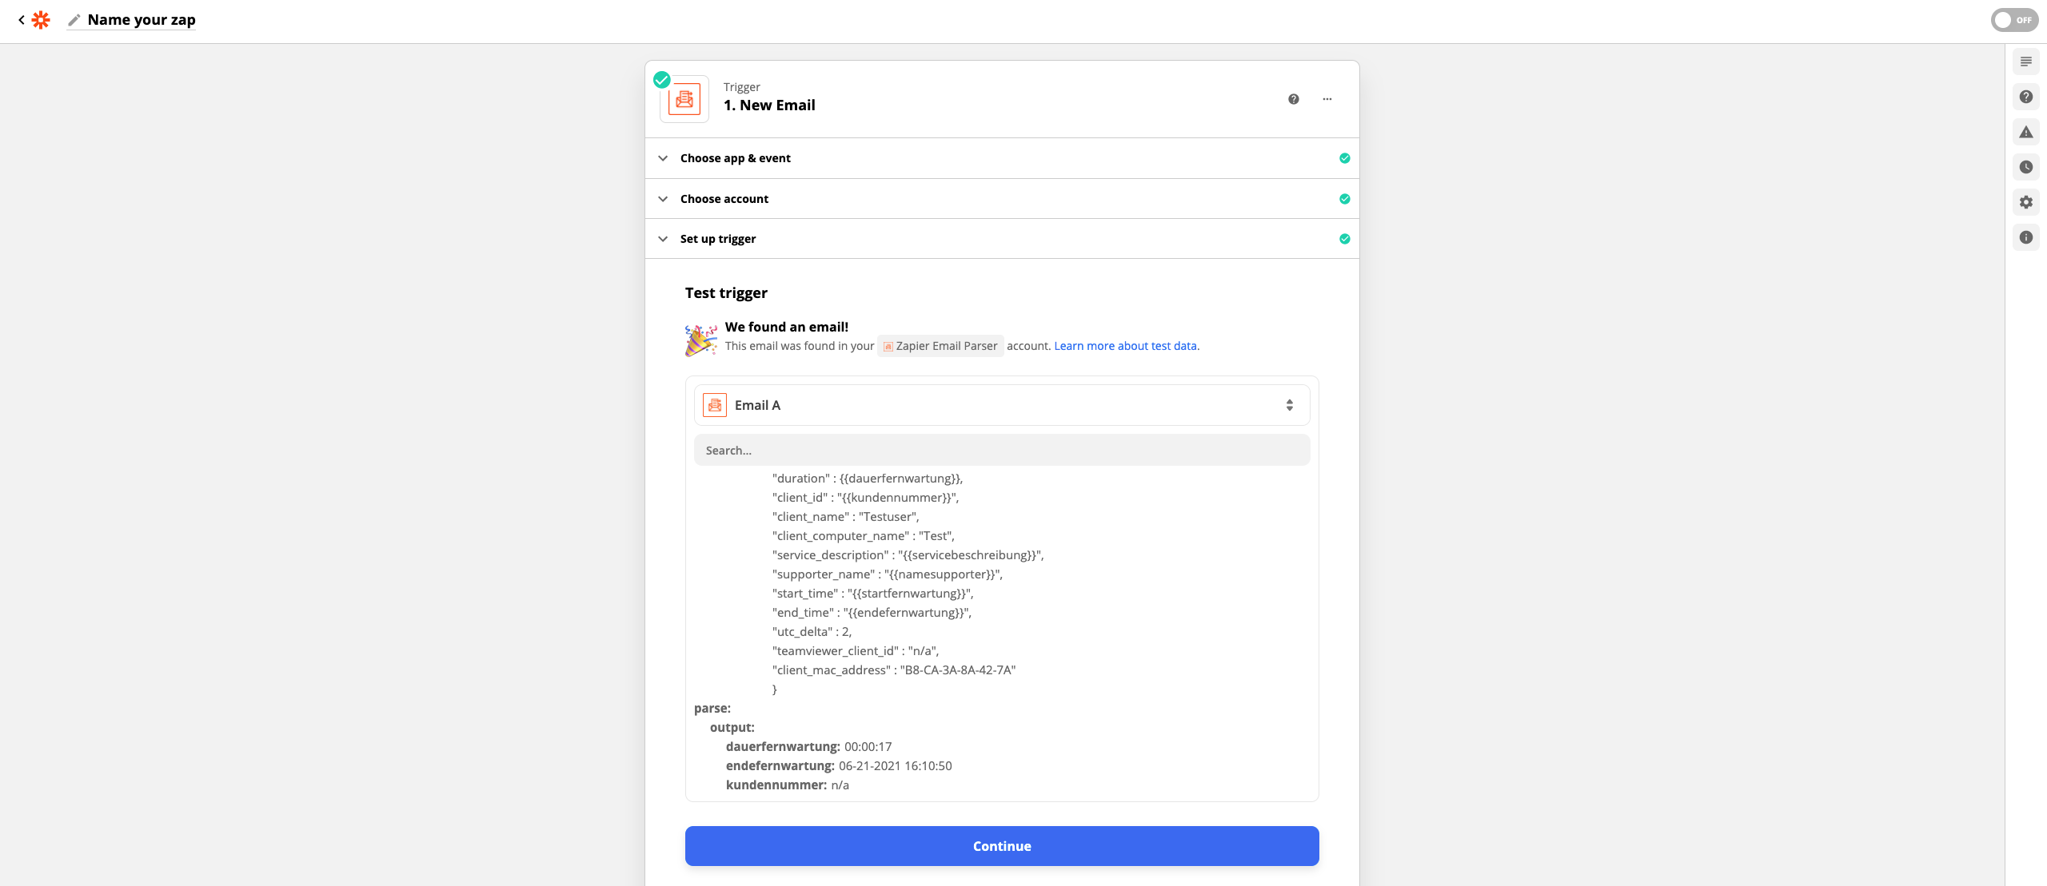
Task: Open the Email A sample dropdown
Action: 1001,405
